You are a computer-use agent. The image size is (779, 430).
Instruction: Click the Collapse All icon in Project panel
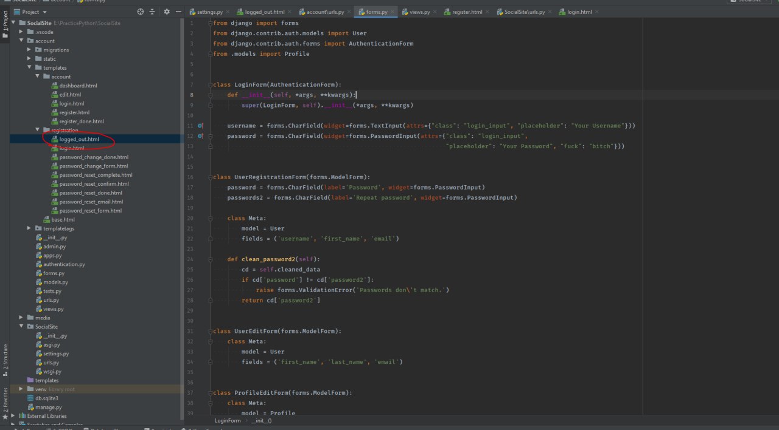click(x=152, y=12)
